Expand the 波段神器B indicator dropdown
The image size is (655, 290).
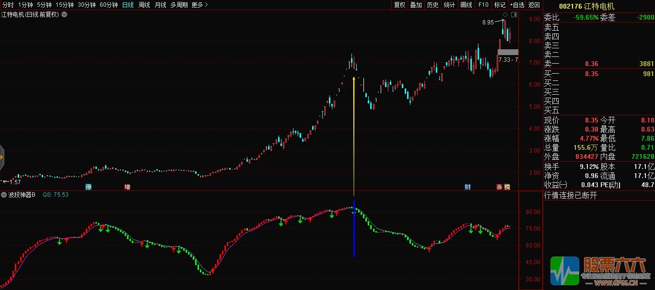pyautogui.click(x=4, y=195)
